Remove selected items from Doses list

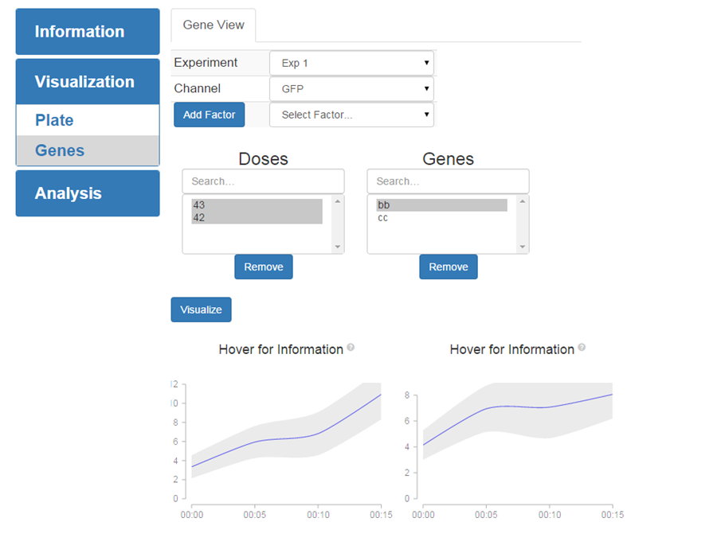pyautogui.click(x=264, y=267)
